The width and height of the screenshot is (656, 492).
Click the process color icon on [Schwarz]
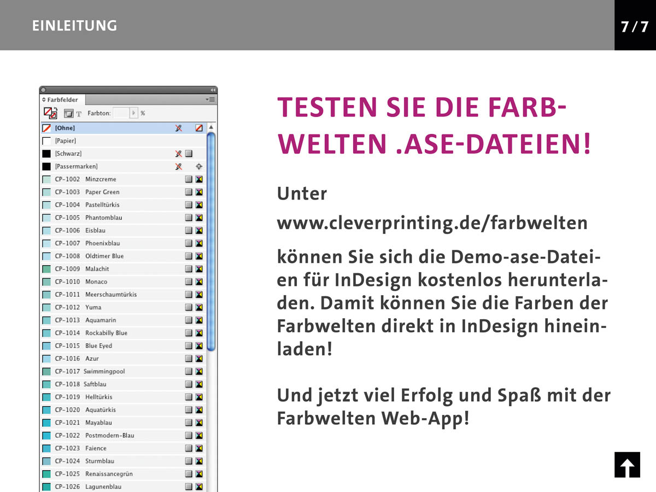pos(189,154)
